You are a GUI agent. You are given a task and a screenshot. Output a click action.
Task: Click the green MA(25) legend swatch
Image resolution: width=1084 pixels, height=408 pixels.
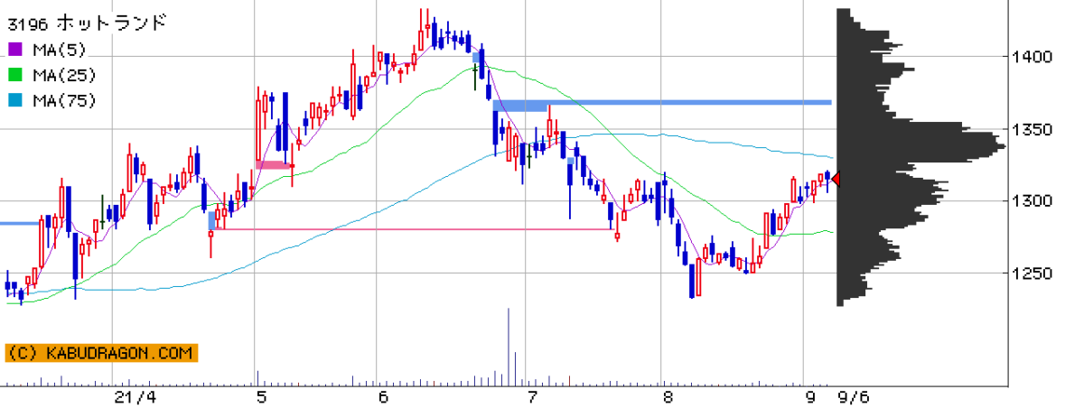point(14,74)
